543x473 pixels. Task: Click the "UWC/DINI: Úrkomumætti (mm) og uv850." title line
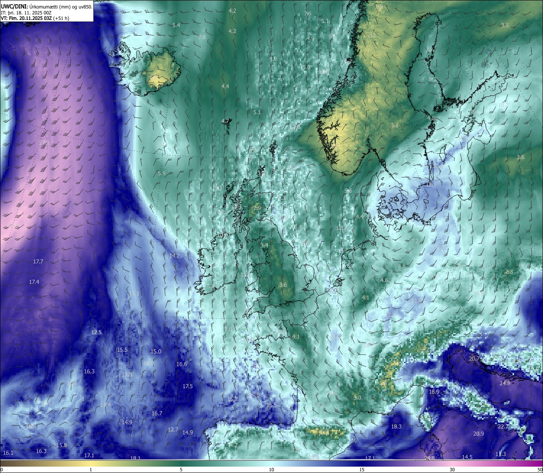click(x=47, y=6)
